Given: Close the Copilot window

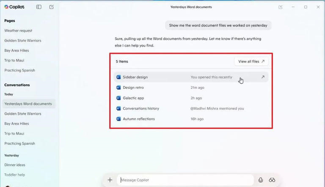Looking at the screenshot, I should (x=318, y=7).
